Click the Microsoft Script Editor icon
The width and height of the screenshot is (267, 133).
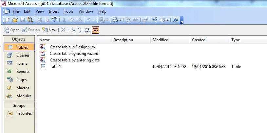(136, 20)
